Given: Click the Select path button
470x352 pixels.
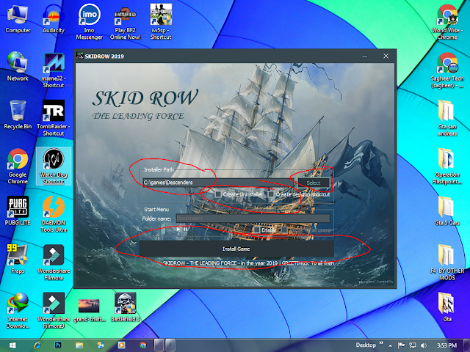Looking at the screenshot, I should tap(314, 183).
